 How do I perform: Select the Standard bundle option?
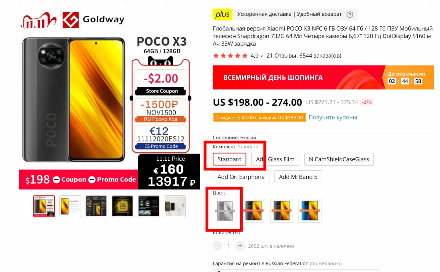(229, 159)
